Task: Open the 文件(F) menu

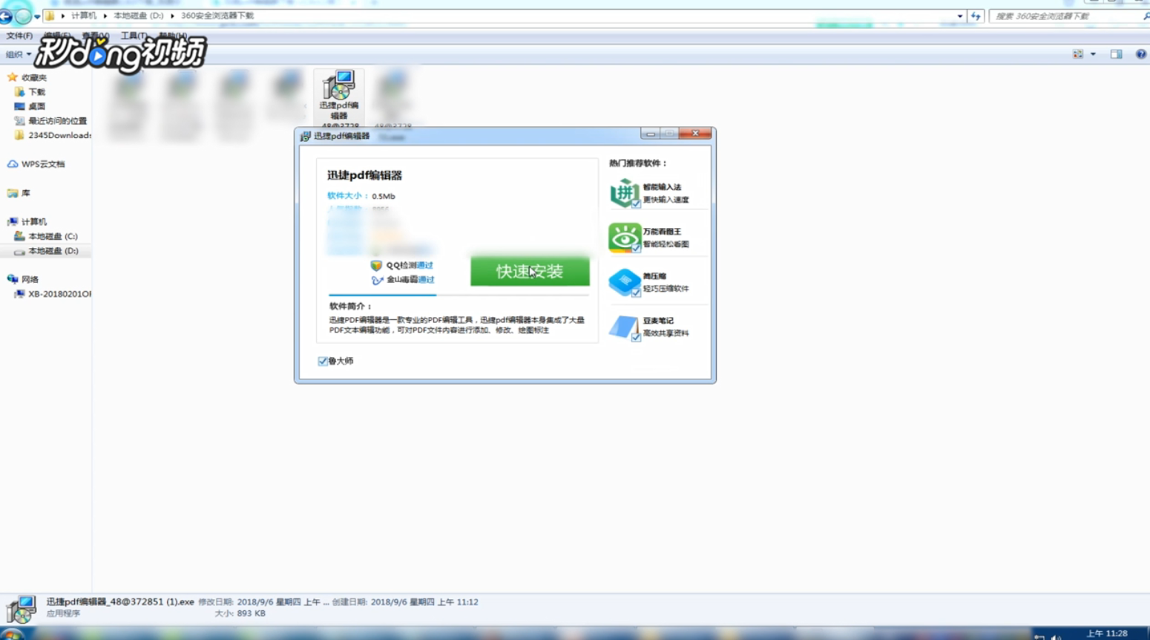Action: [x=19, y=36]
